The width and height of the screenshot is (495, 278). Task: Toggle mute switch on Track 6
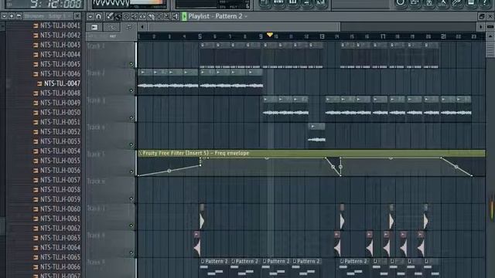point(131,199)
